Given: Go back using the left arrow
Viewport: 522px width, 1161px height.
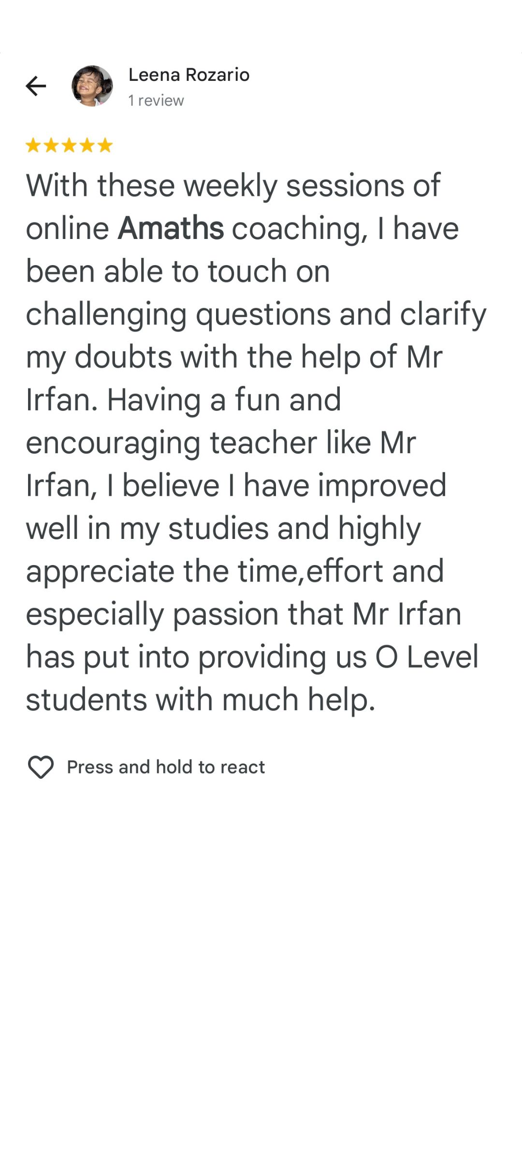Looking at the screenshot, I should [x=36, y=86].
